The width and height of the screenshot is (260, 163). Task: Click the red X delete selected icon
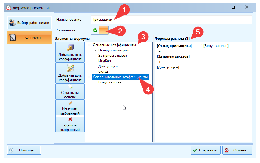[70, 119]
